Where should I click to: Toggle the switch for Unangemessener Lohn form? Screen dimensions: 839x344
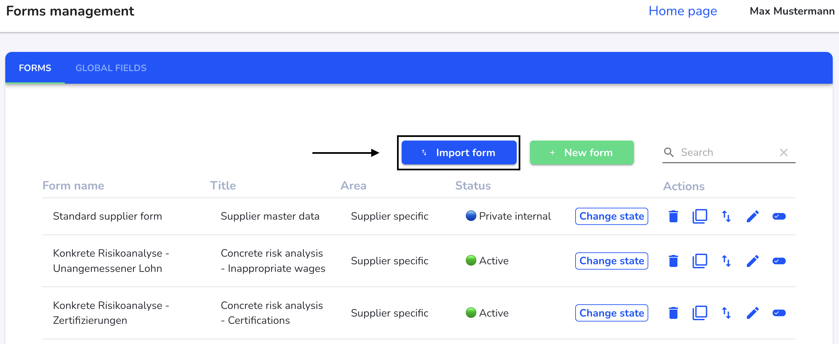pyautogui.click(x=779, y=261)
